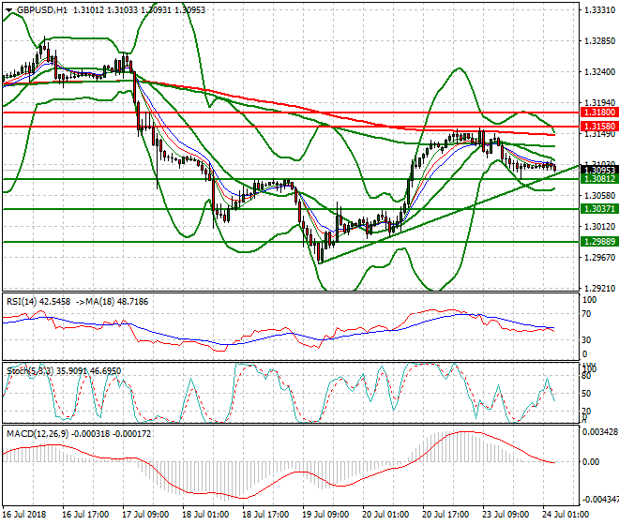Click the RSI(14) 42.5458 indicator label
Image resolution: width=619 pixels, height=525 pixels.
pyautogui.click(x=38, y=302)
